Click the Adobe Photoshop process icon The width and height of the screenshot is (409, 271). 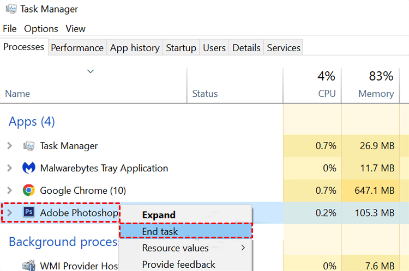click(29, 213)
